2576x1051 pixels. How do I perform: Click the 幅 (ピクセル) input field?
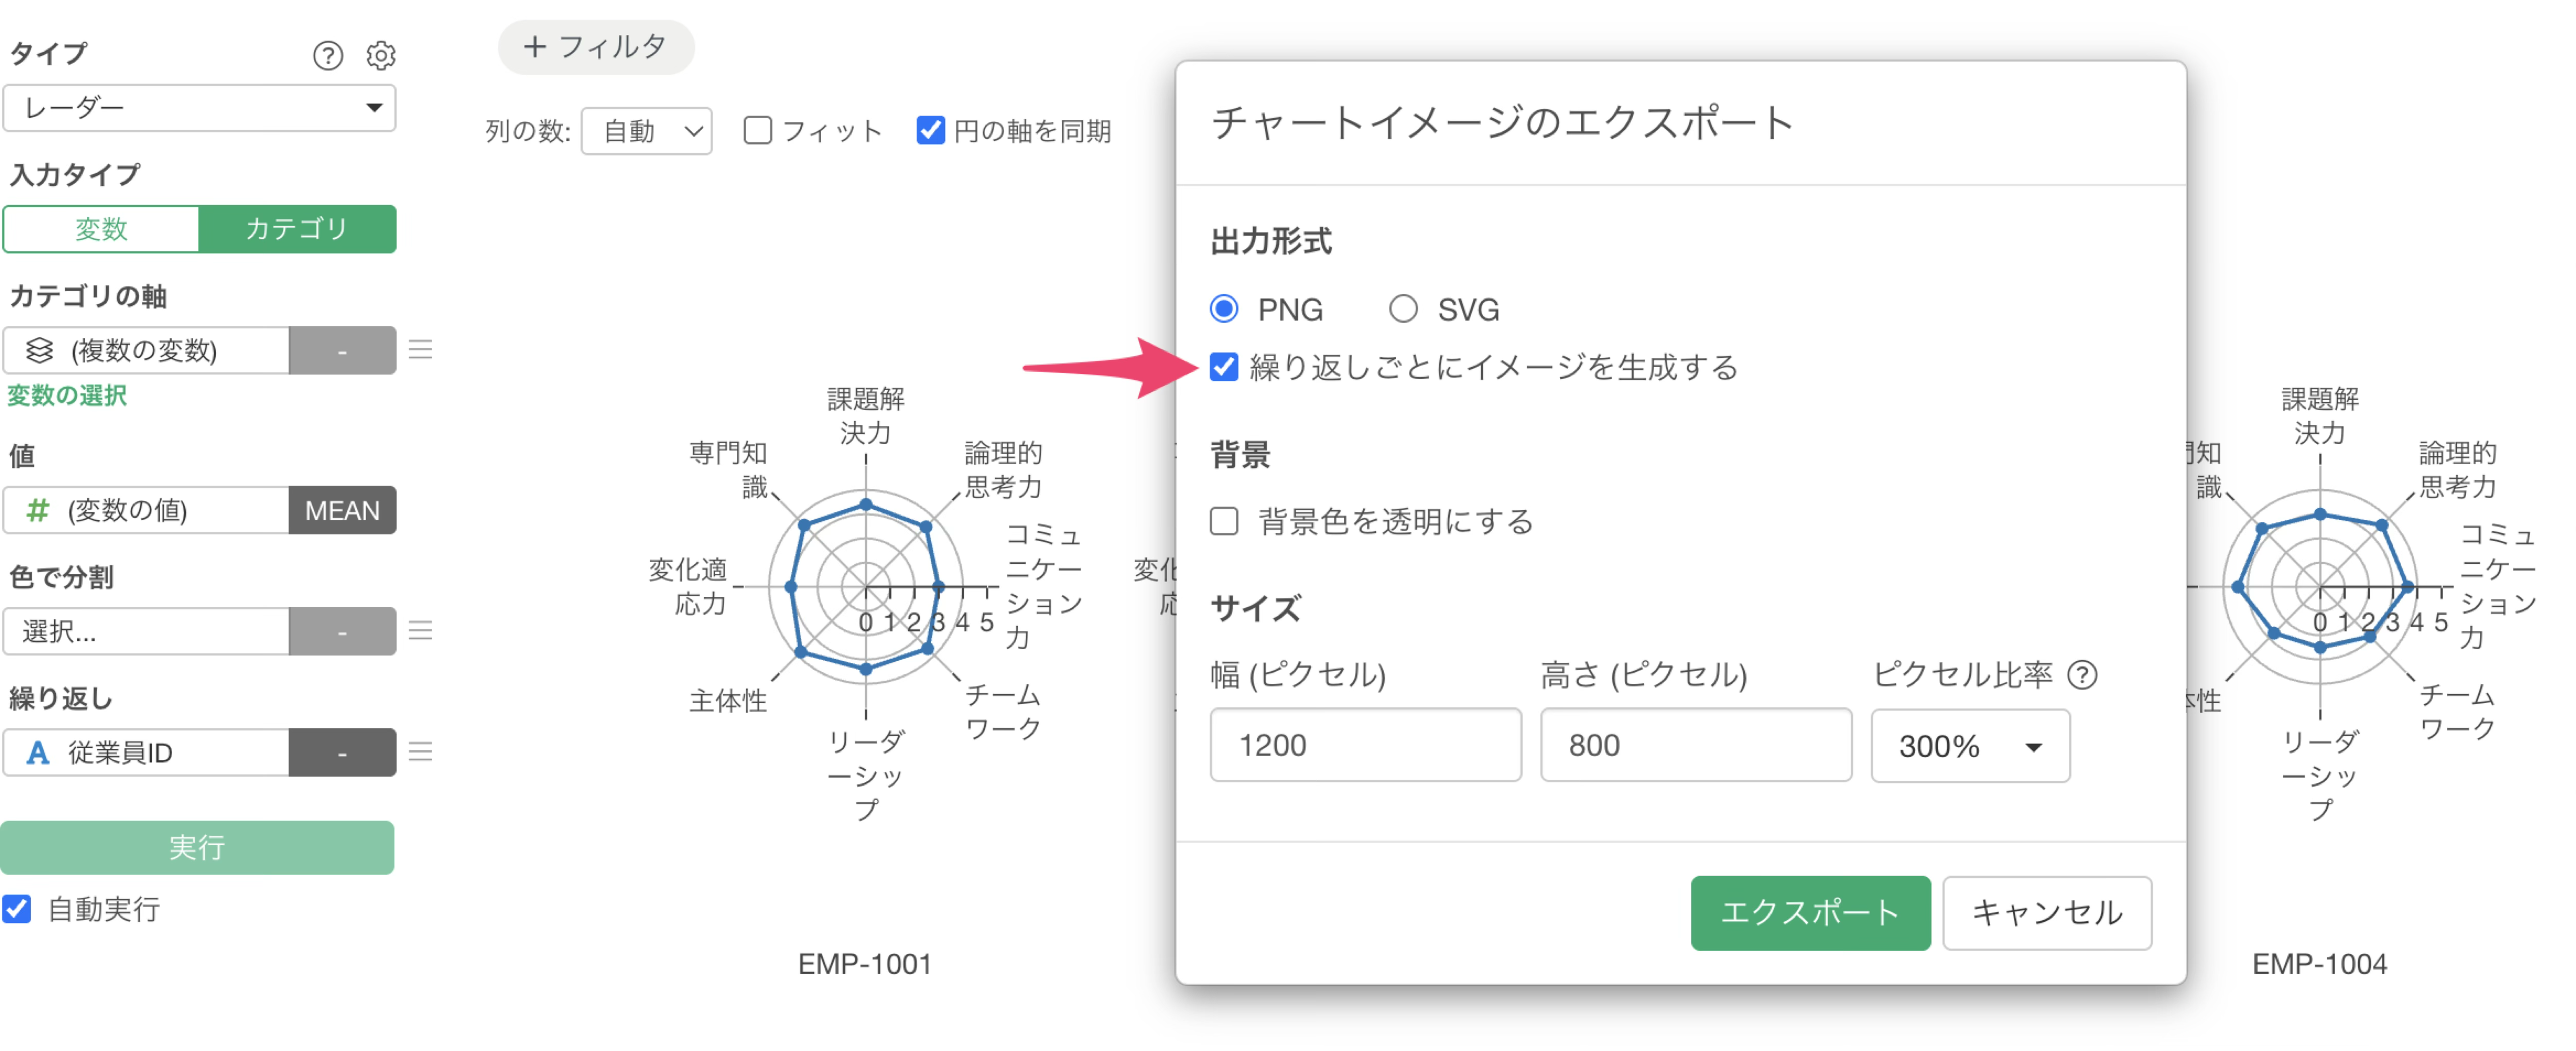coord(1365,745)
